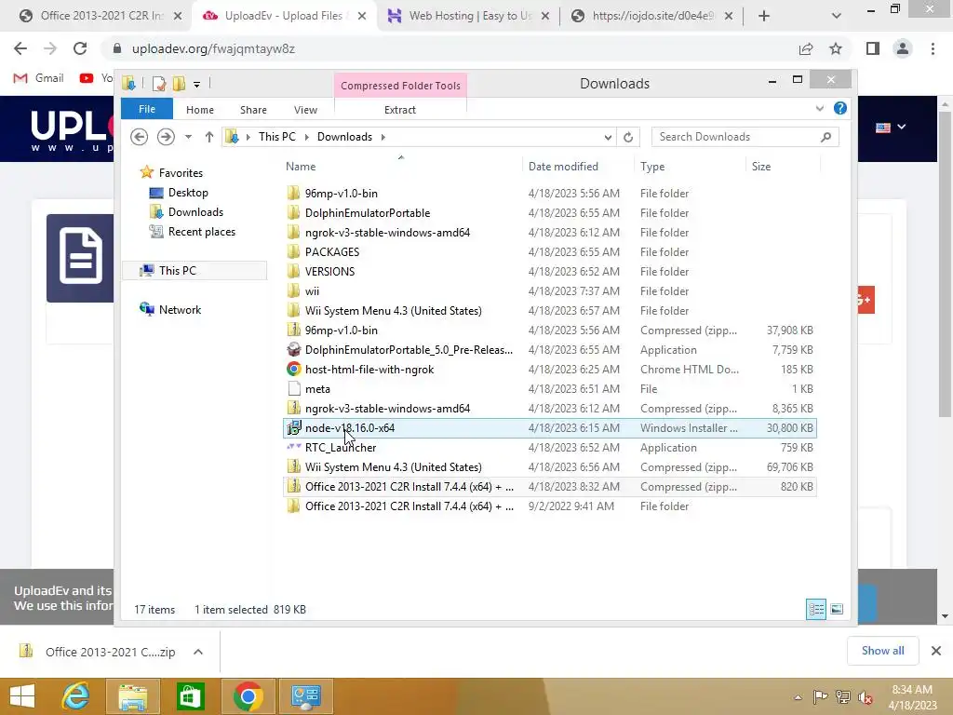The image size is (953, 715).
Task: Open Chrome profile menu
Action: 903,48
